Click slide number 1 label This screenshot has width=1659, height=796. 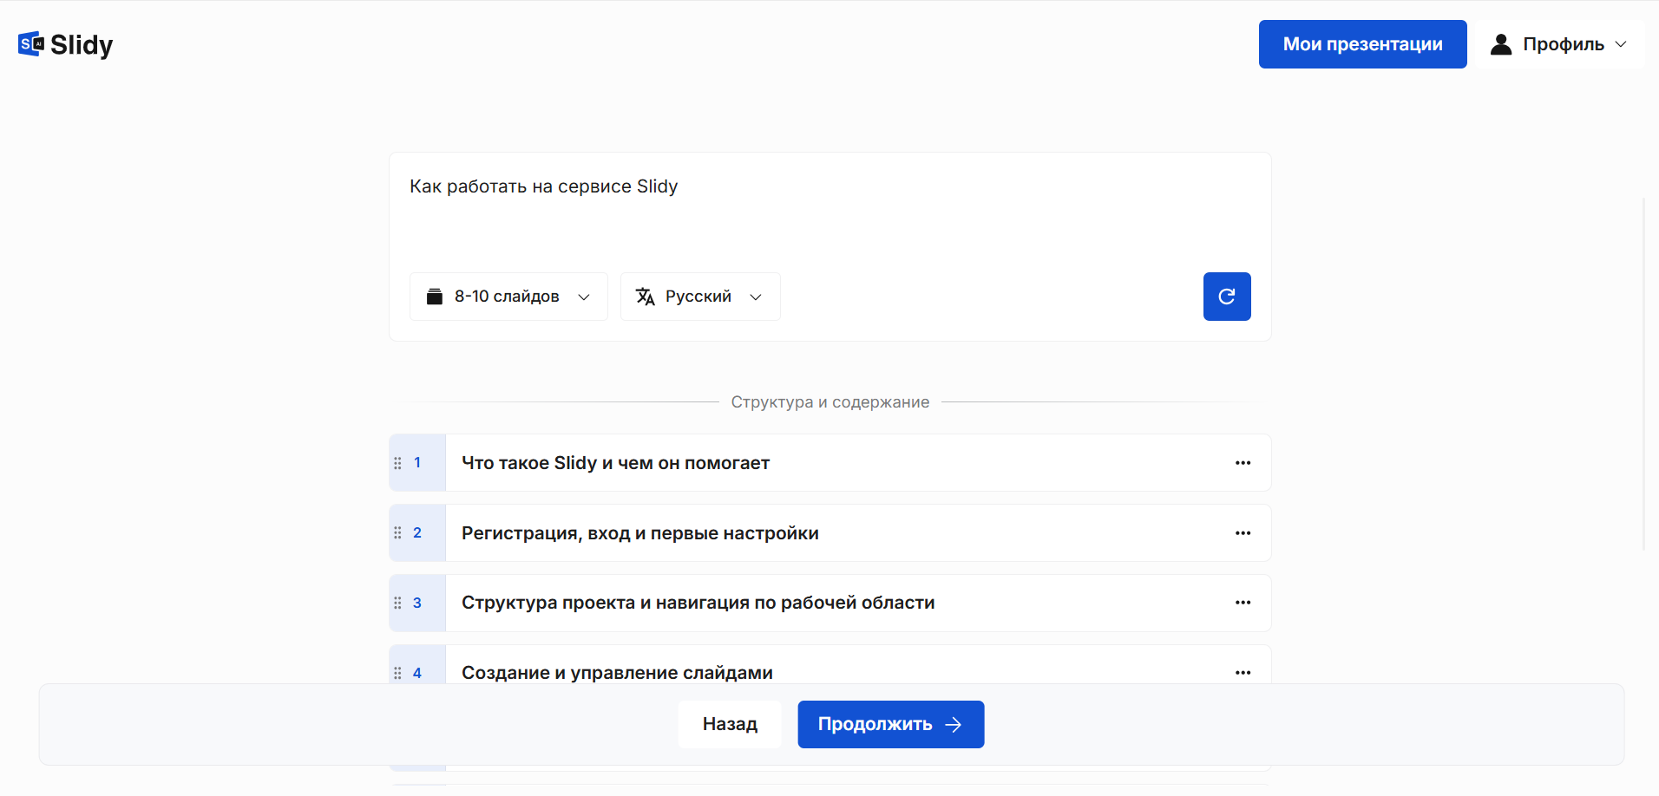(x=417, y=463)
